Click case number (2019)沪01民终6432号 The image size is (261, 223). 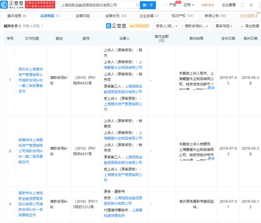click(x=85, y=80)
